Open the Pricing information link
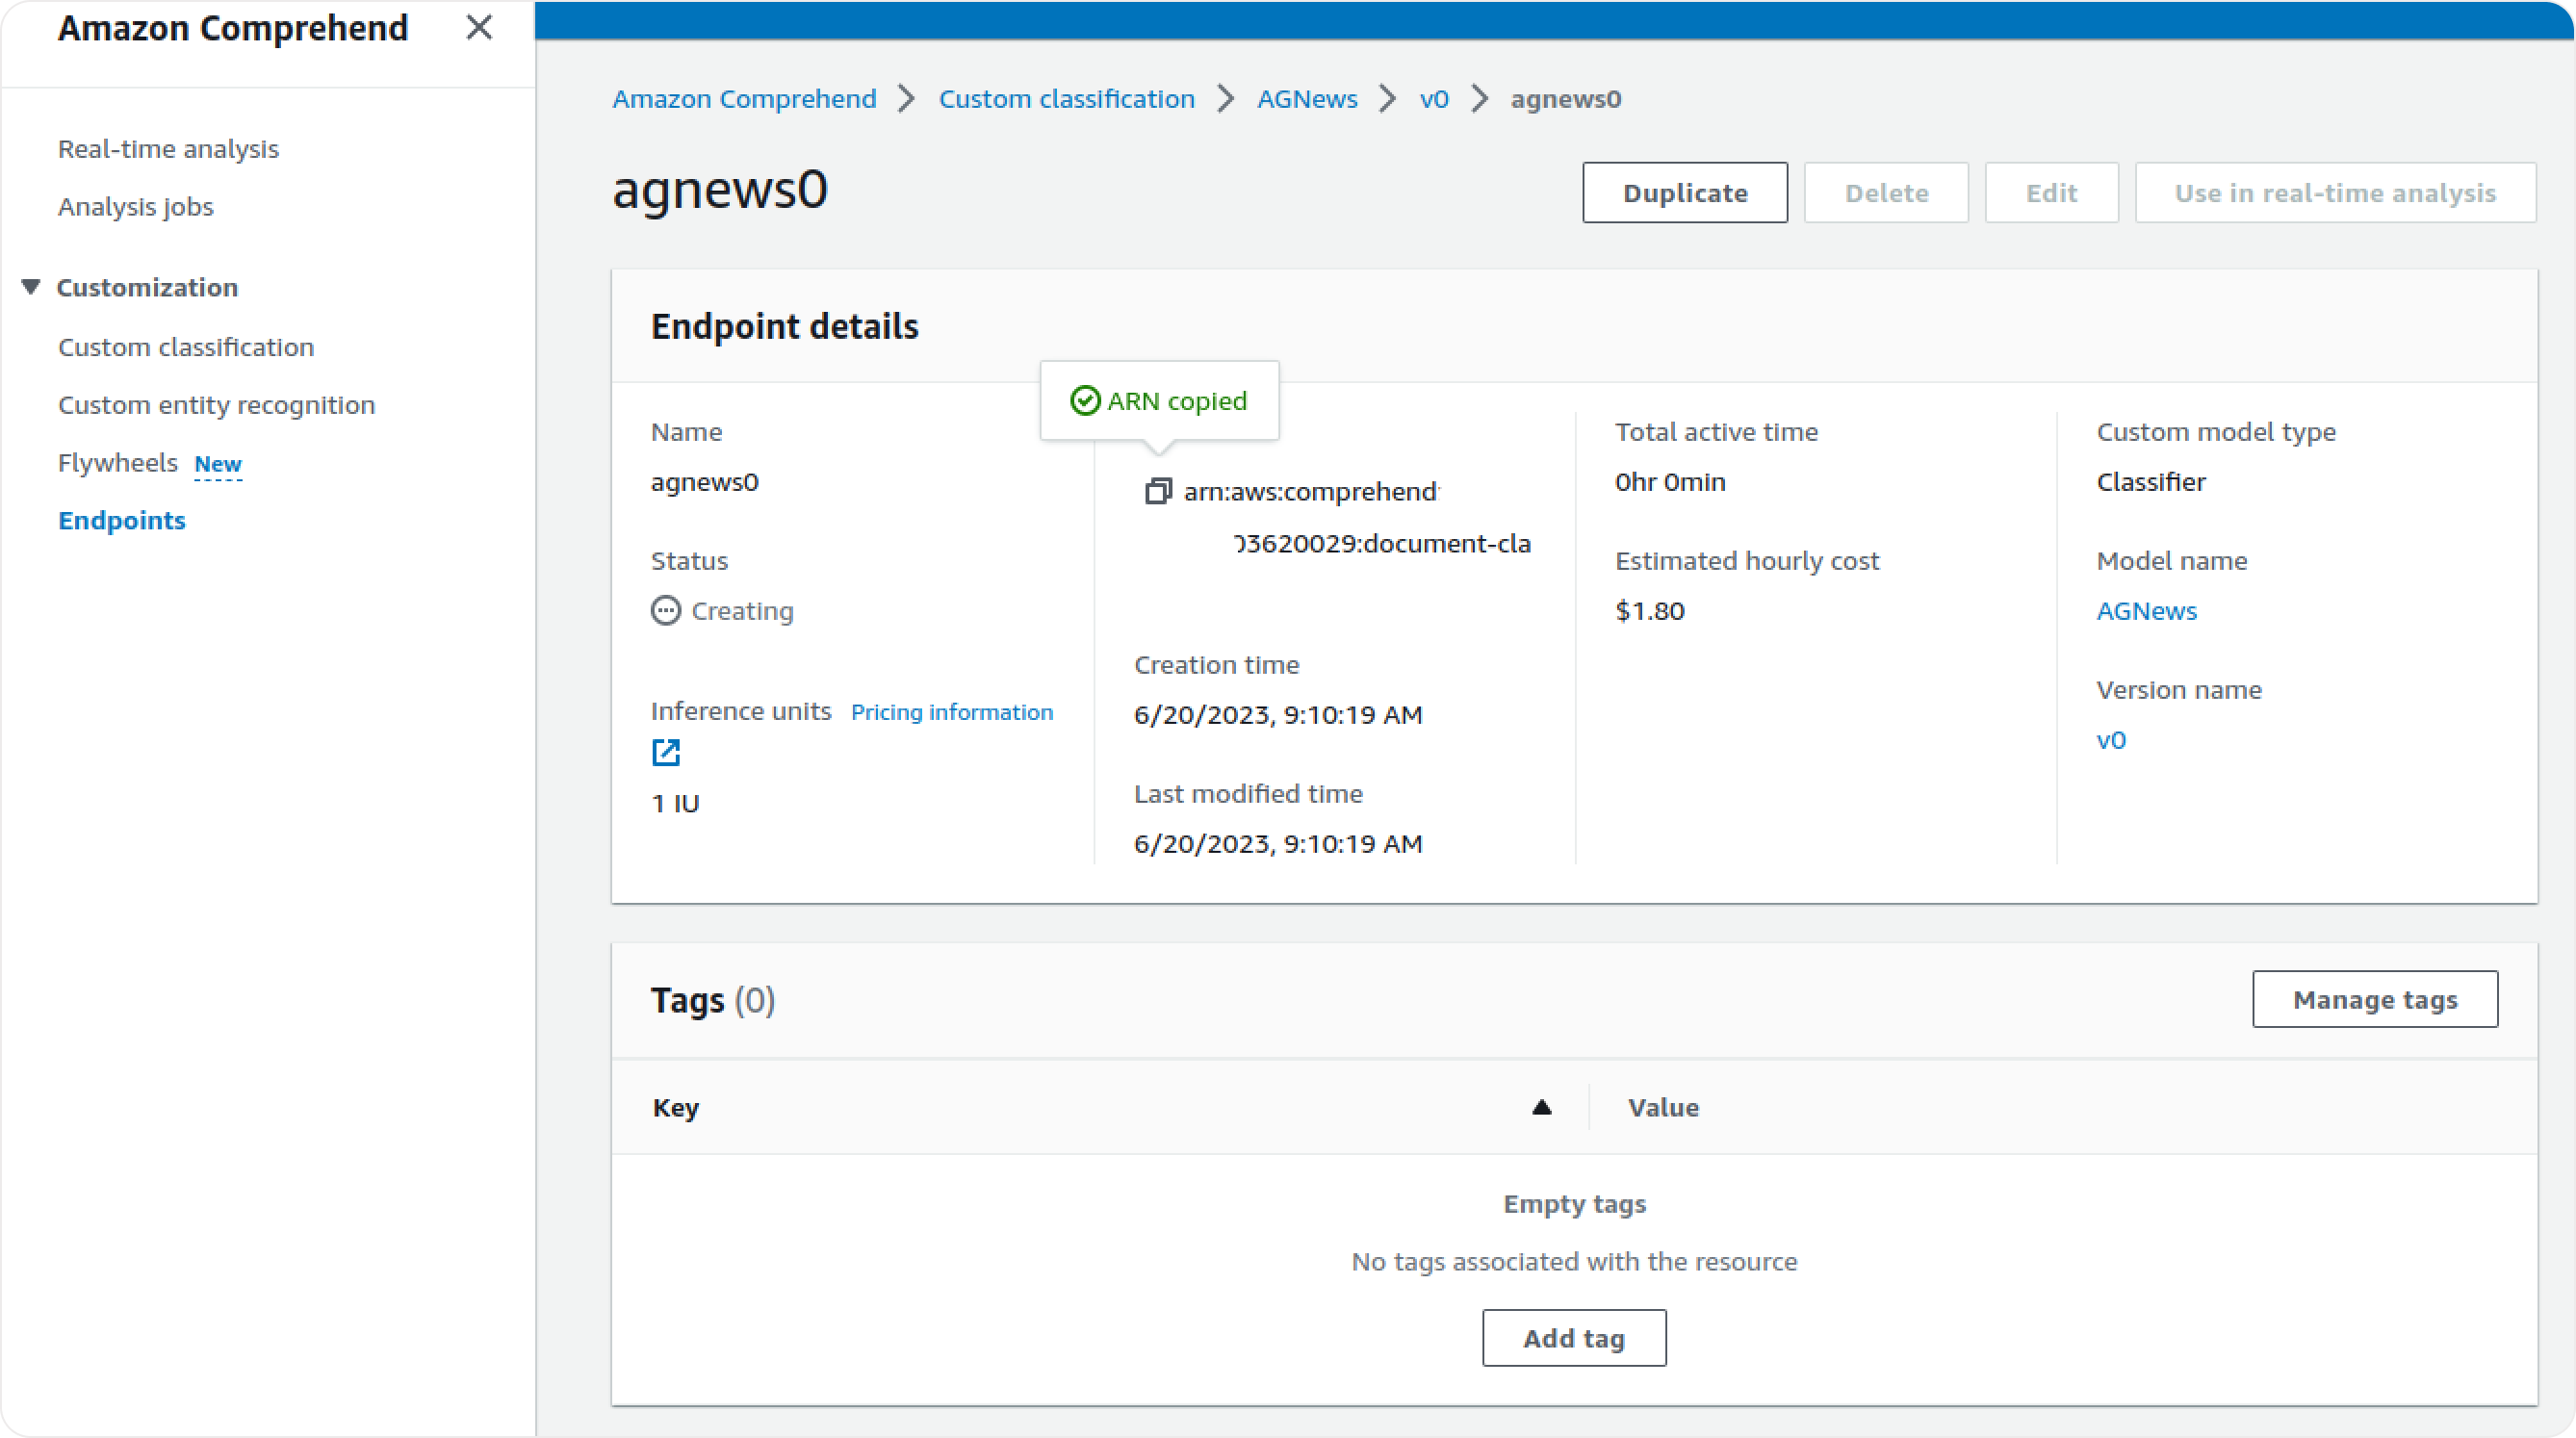2576x1438 pixels. tap(952, 712)
